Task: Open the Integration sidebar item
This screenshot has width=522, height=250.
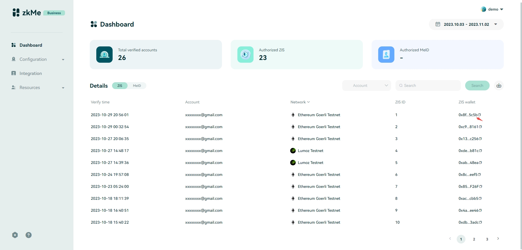Action: coord(30,73)
